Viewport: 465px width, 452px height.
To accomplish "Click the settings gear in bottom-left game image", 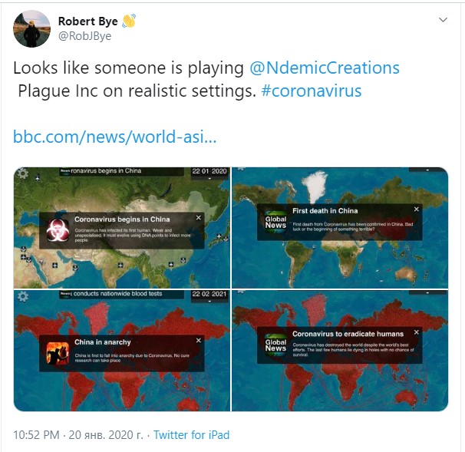I will pos(23,296).
